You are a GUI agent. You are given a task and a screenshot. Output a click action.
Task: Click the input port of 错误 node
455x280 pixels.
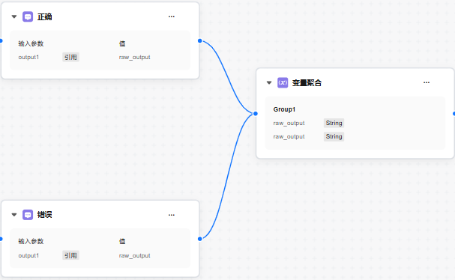tap(1, 239)
